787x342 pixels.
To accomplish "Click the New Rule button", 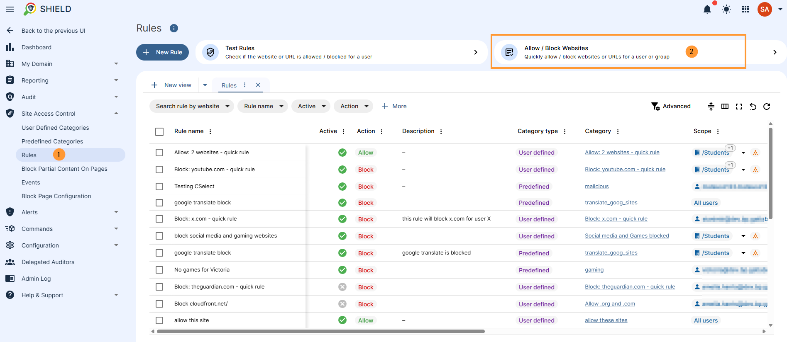I will [x=162, y=52].
